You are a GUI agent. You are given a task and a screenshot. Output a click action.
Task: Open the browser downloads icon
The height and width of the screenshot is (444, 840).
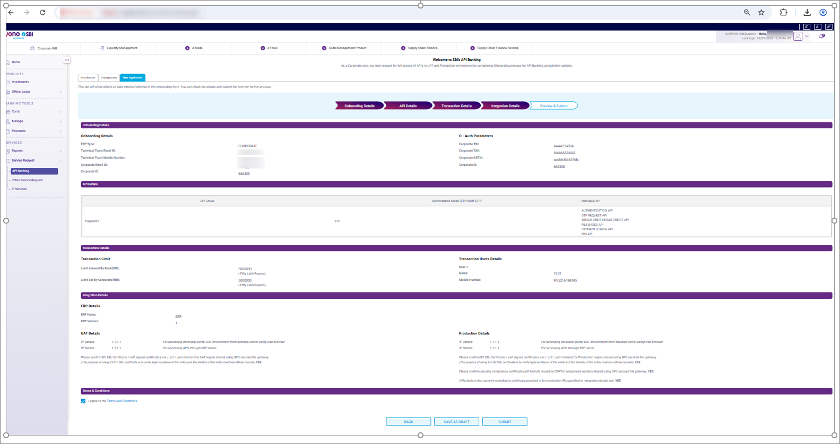click(807, 12)
